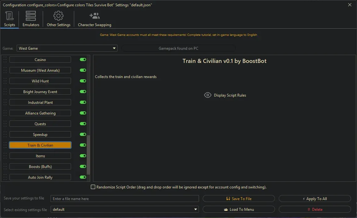The height and width of the screenshot is (218, 357).
Task: Click the drag handle beside Casino
Action: [x=5, y=60]
